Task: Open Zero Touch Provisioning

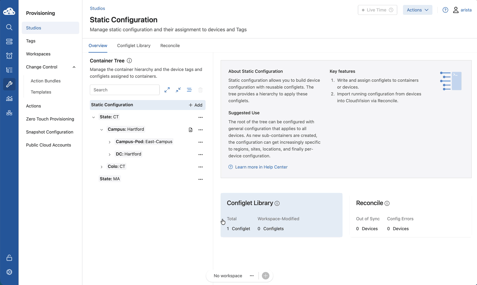Action: pos(50,119)
